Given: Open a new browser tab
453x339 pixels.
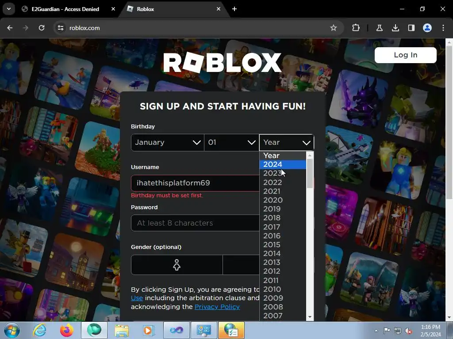Looking at the screenshot, I should tap(234, 9).
